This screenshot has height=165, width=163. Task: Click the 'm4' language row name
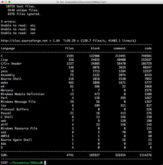[2, 86]
